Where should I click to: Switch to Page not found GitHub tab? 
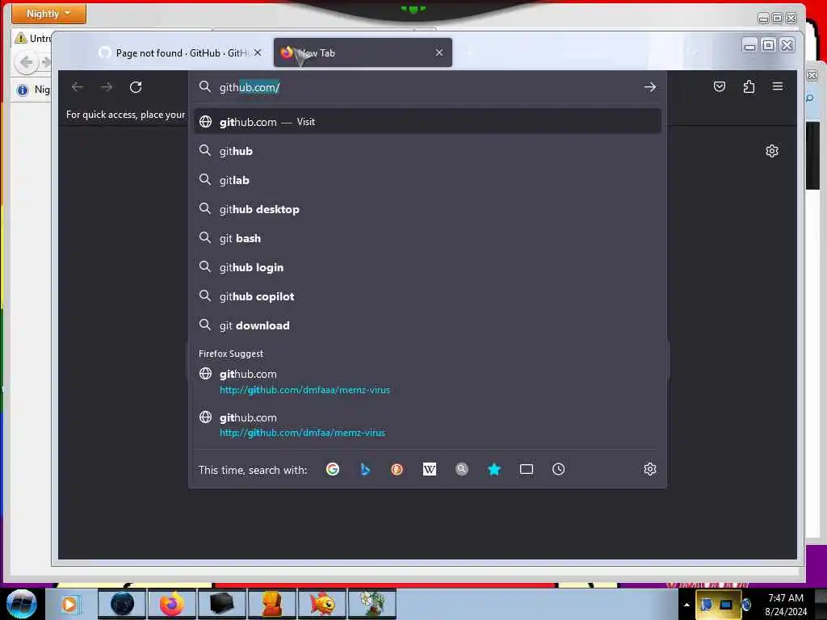tap(179, 52)
